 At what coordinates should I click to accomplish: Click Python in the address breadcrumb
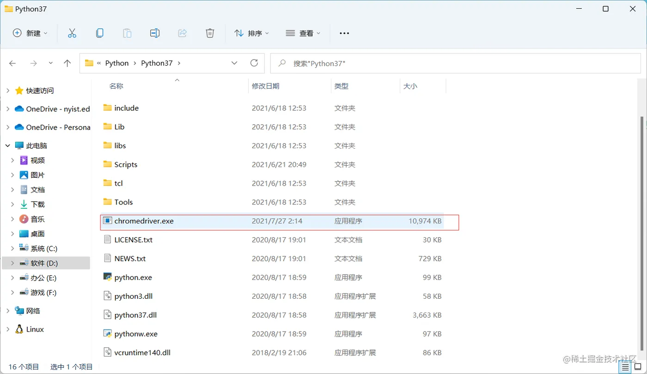[x=117, y=63]
